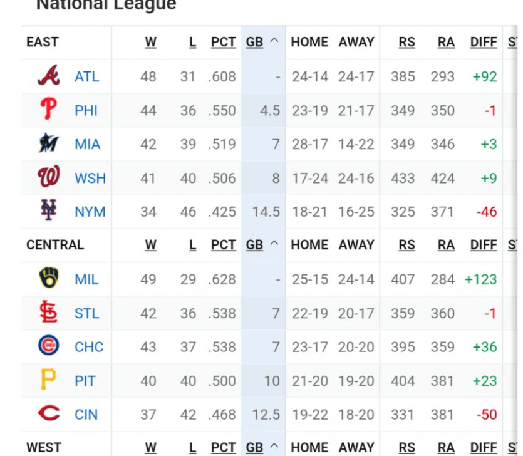The height and width of the screenshot is (456, 523).
Task: Open the Brewers glove logo
Action: point(49,277)
